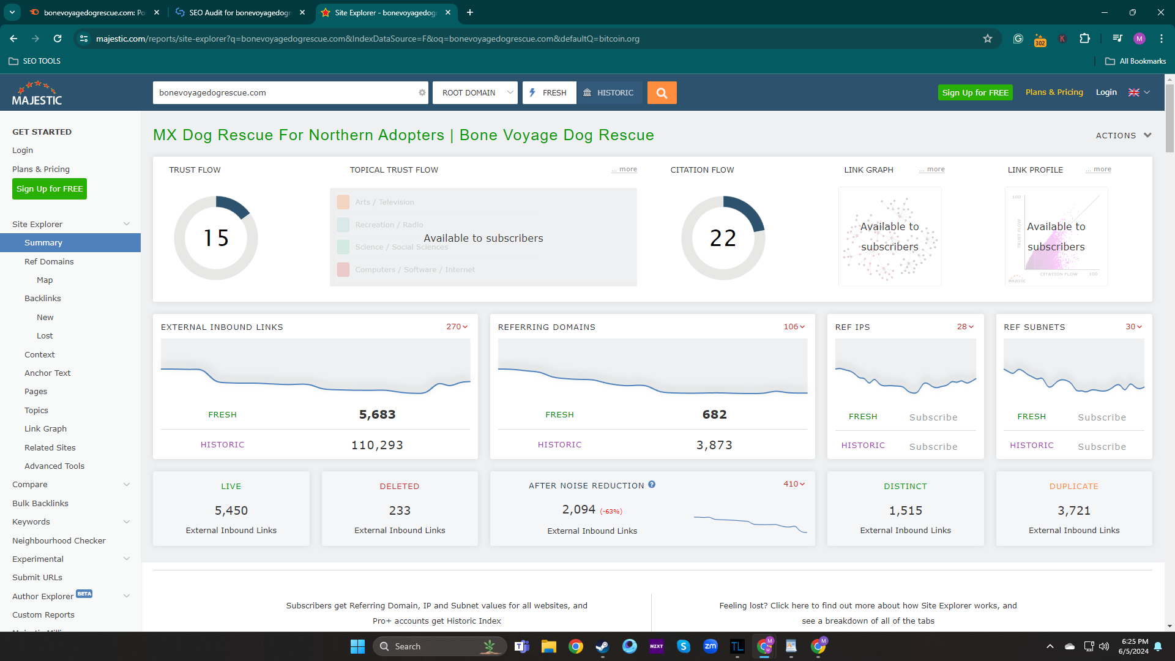Click the orange search magnifier button
The image size is (1175, 661).
662,93
